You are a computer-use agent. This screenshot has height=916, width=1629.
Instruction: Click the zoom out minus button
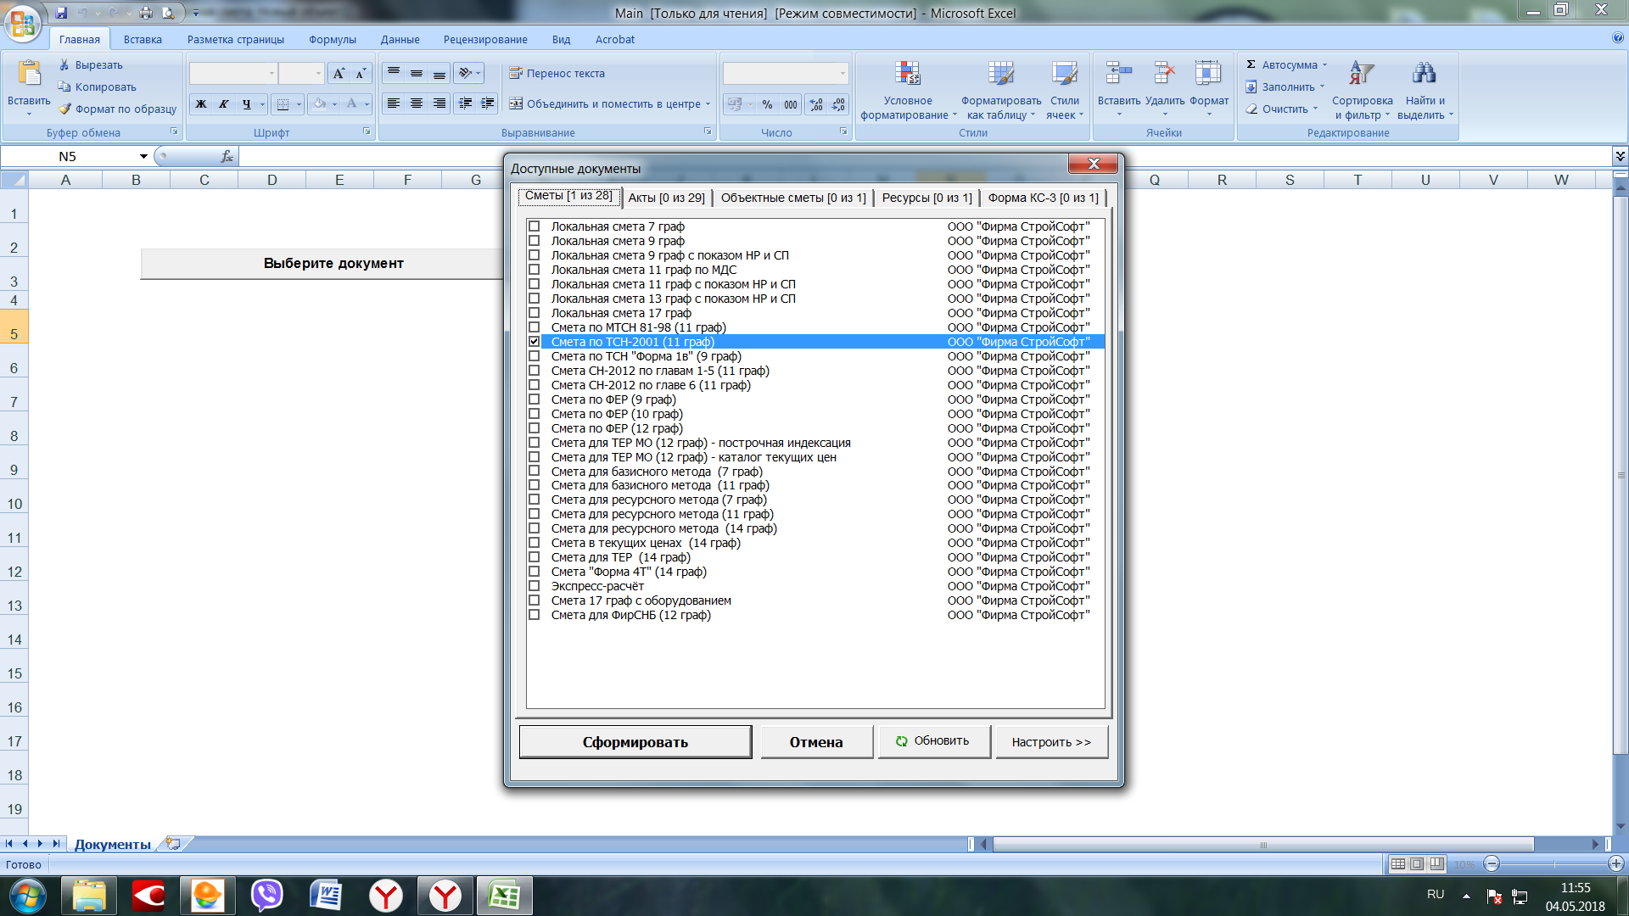(x=1492, y=864)
